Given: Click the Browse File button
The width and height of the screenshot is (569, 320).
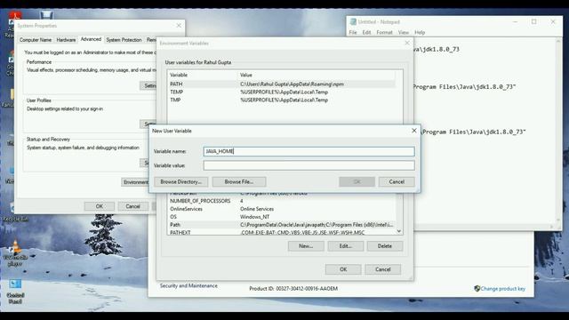Looking at the screenshot, I should 239,181.
